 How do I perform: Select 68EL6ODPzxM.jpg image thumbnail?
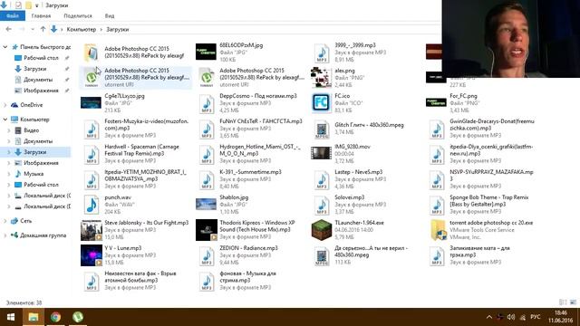point(206,52)
